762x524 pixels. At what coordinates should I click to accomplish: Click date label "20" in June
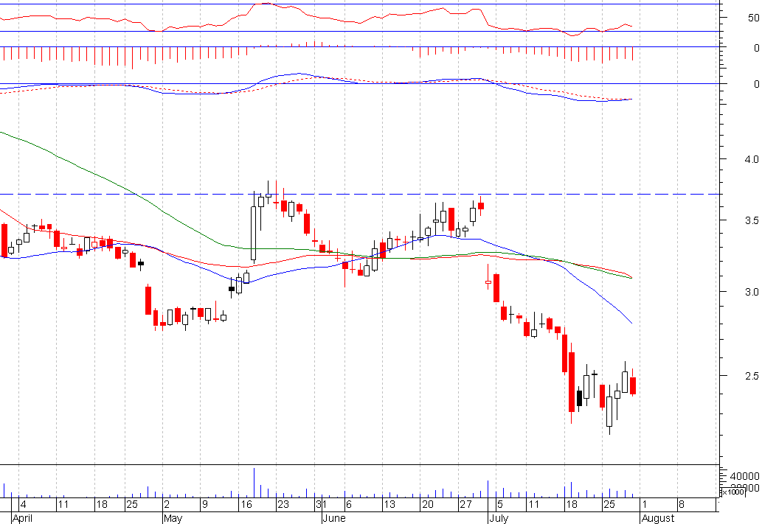[428, 505]
